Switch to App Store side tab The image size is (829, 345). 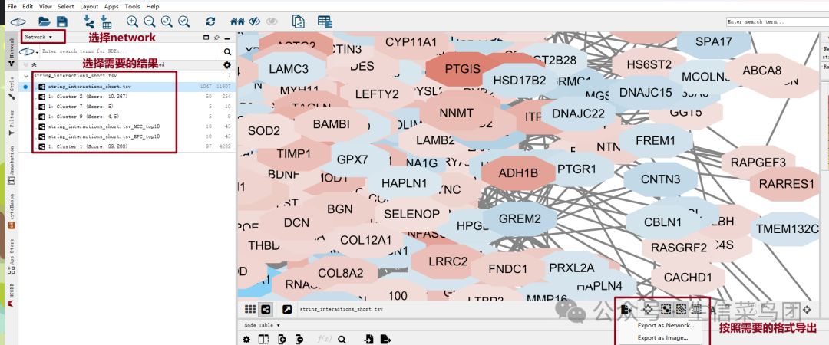pos(12,256)
